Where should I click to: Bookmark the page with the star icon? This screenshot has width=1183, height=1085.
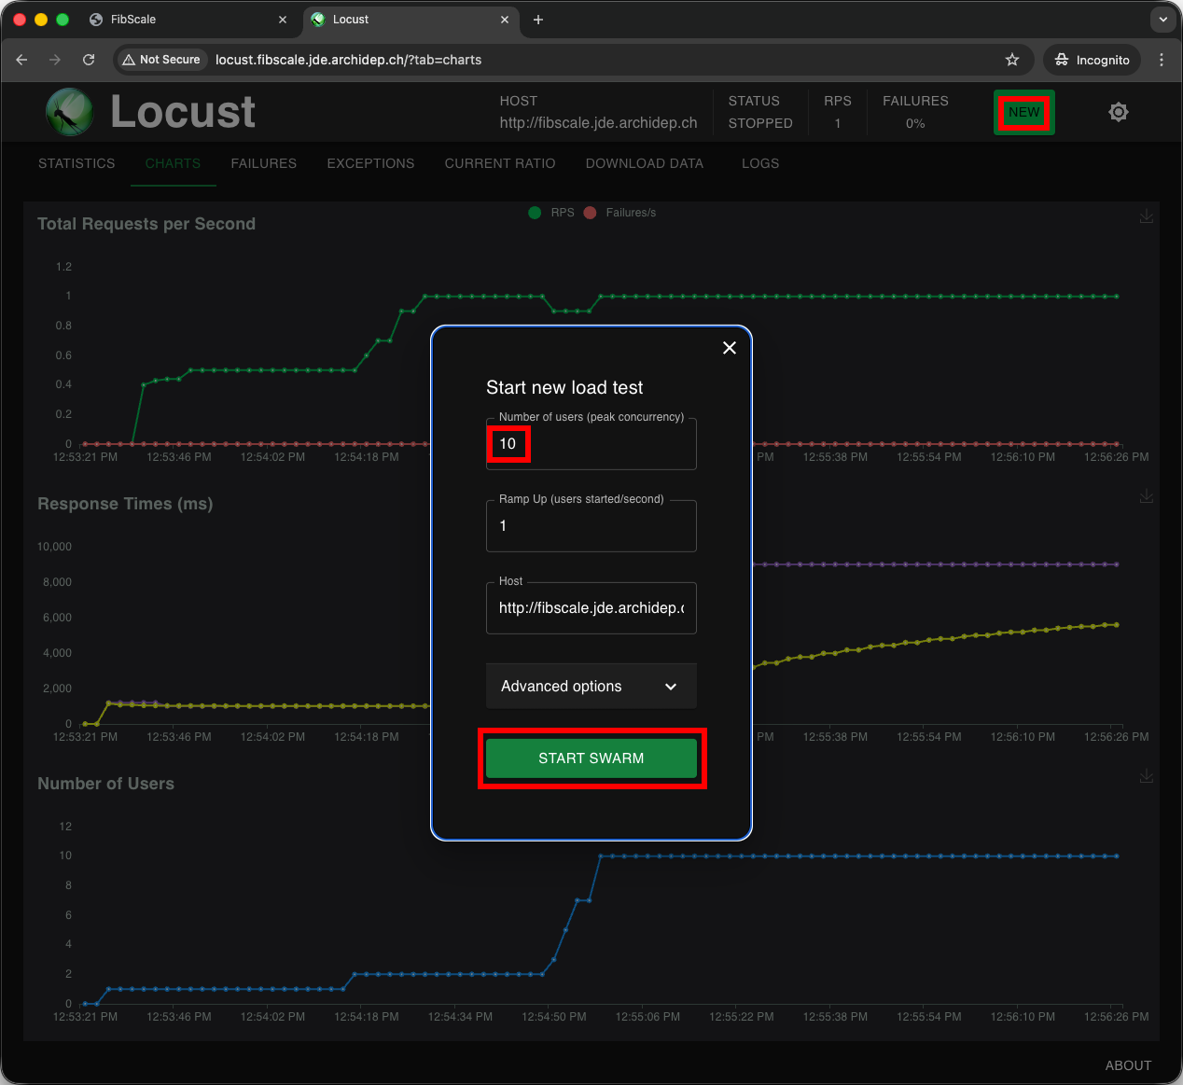click(x=1012, y=60)
